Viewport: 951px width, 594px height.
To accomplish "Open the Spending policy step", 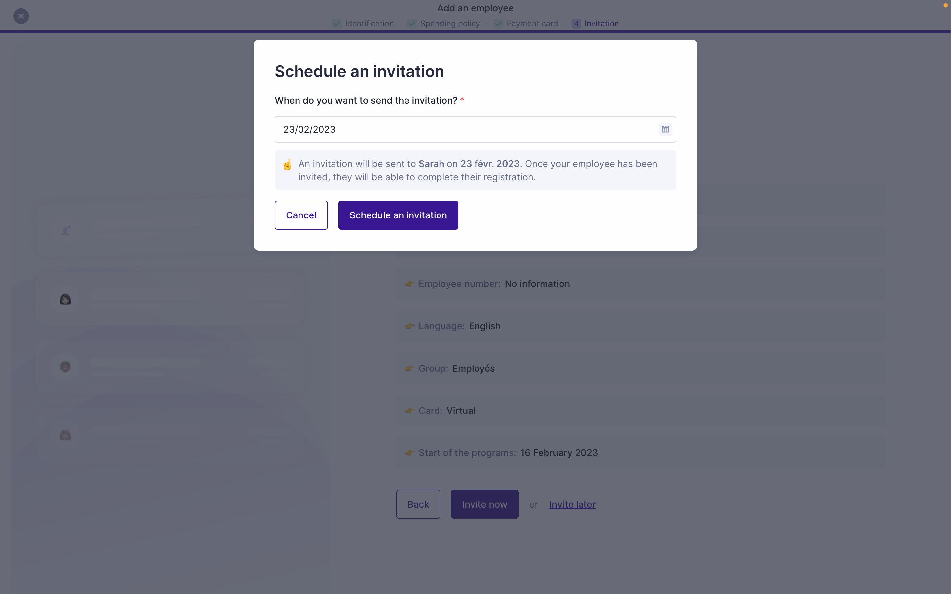I will pyautogui.click(x=450, y=23).
